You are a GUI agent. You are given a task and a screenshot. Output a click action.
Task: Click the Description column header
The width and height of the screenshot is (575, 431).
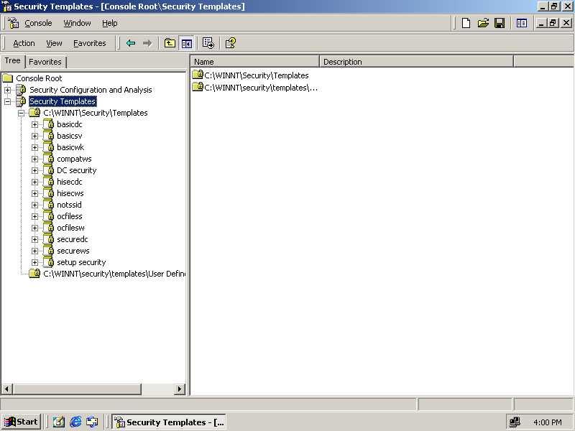[x=417, y=62]
